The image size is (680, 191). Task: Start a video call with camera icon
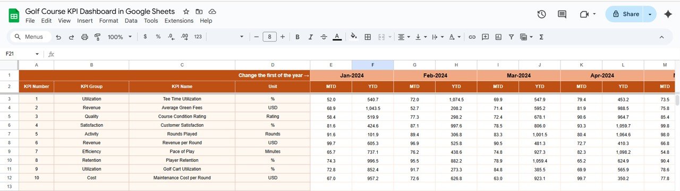point(584,14)
